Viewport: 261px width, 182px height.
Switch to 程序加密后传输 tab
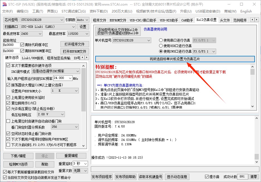coord(58,58)
